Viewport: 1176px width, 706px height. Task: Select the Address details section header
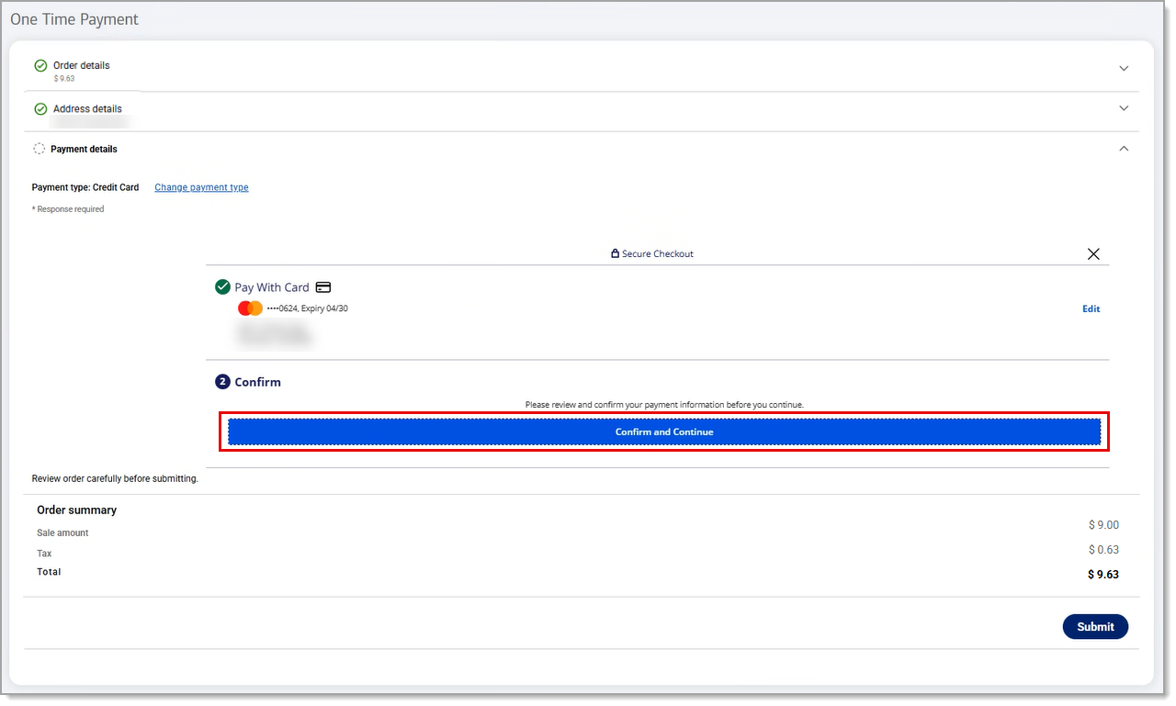tap(87, 109)
